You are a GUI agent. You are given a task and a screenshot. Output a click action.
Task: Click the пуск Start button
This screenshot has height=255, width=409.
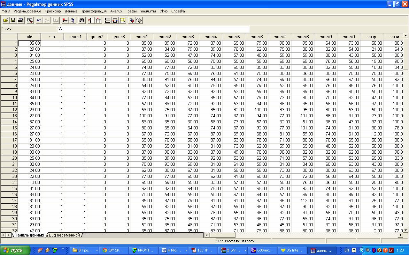pyautogui.click(x=15, y=250)
